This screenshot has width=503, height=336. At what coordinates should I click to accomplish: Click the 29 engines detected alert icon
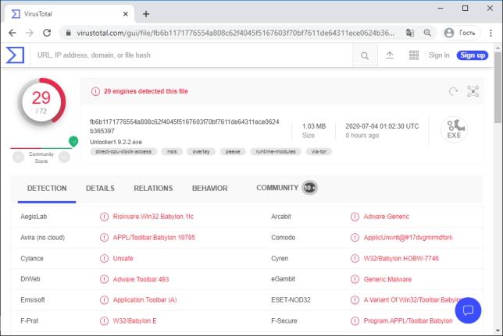pyautogui.click(x=95, y=91)
